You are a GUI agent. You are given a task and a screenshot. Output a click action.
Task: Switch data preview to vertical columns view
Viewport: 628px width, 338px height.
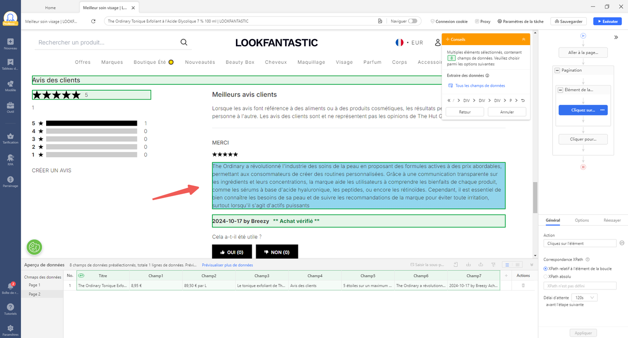point(517,265)
